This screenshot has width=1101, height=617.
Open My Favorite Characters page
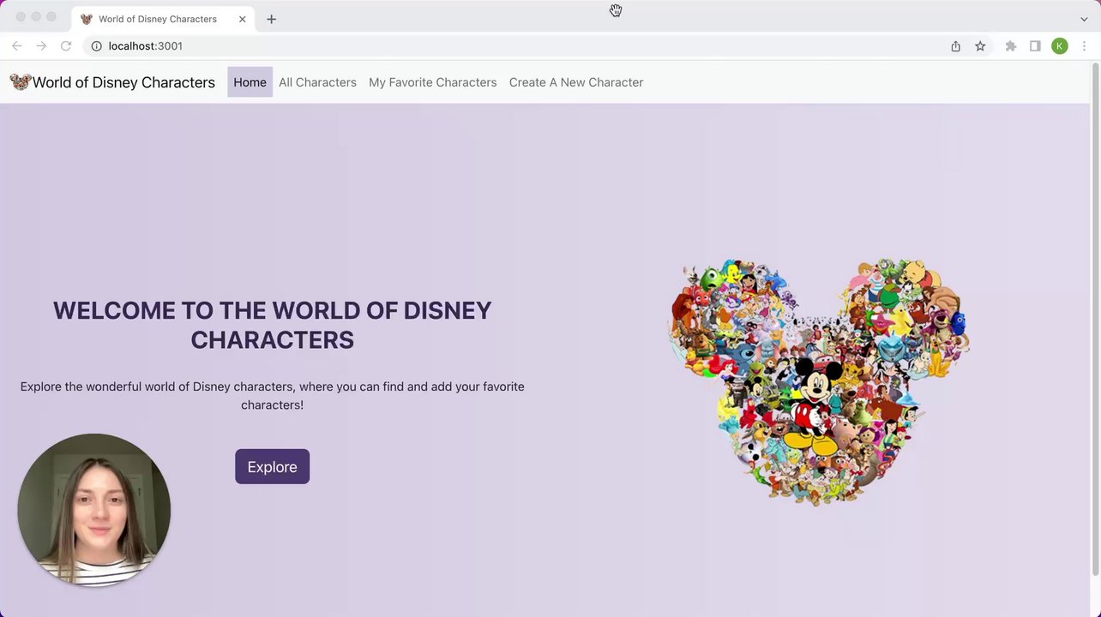click(x=432, y=82)
